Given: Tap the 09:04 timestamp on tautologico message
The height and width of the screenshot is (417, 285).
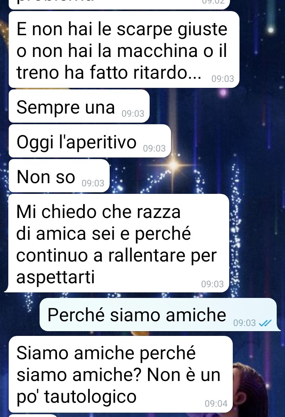Looking at the screenshot, I should [216, 404].
